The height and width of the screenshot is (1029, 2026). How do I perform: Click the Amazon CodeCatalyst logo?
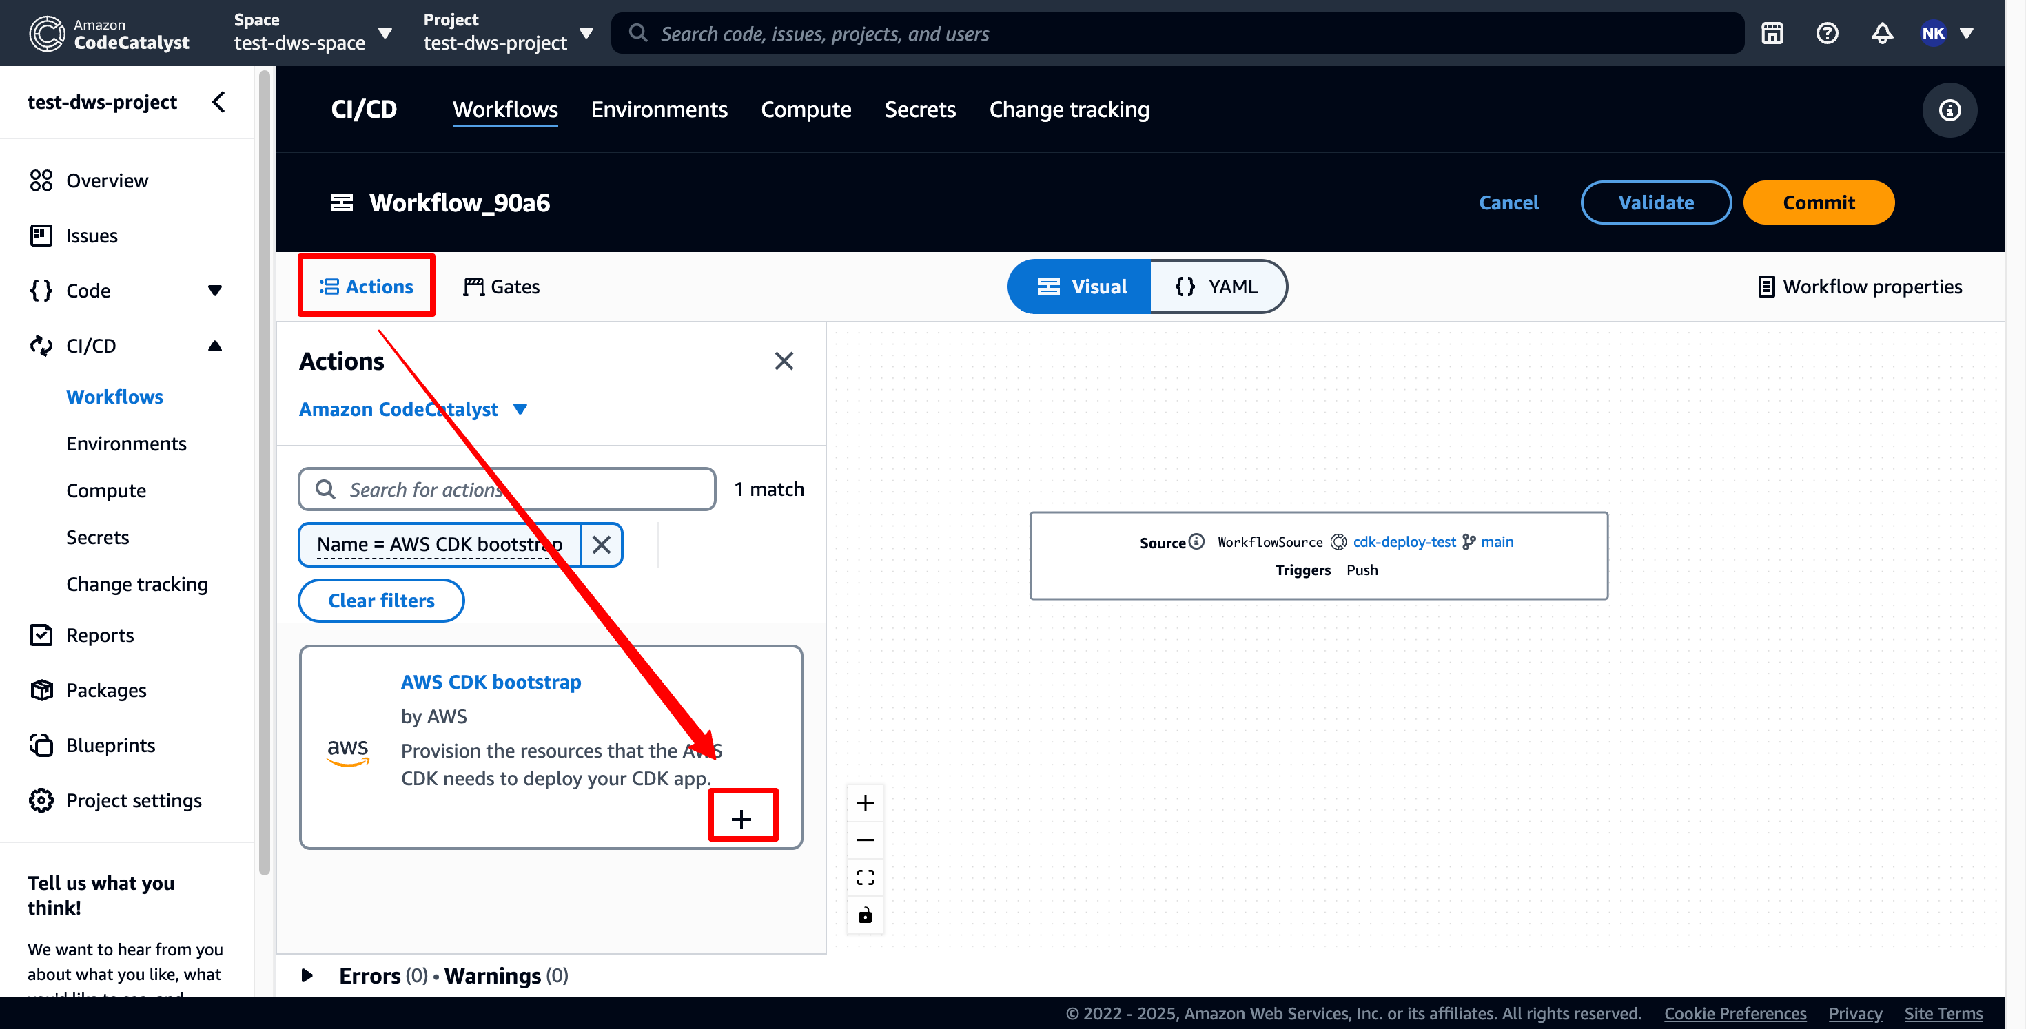coord(110,33)
